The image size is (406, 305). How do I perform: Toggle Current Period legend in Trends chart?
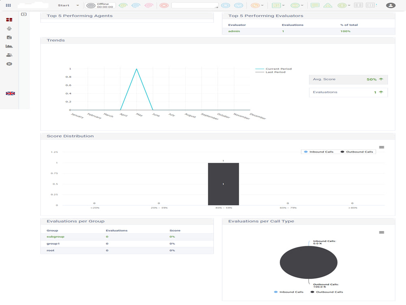273,69
